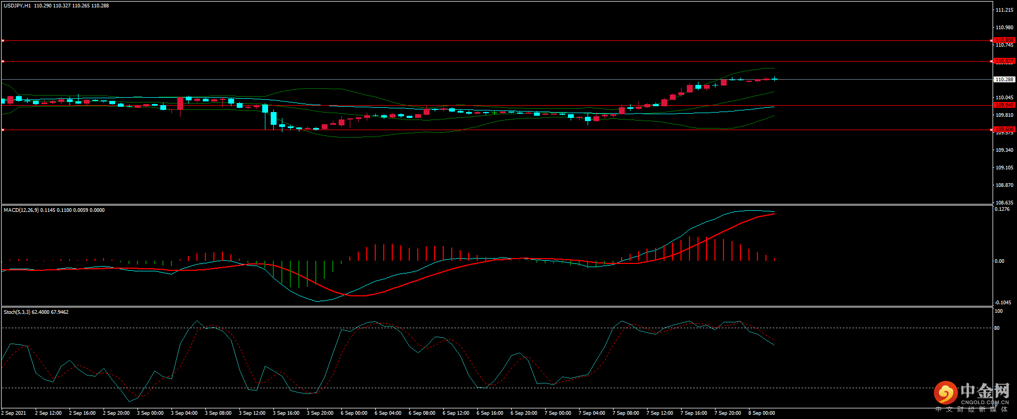Click the stochastic 100 scale label
This screenshot has width=1017, height=419.
[x=998, y=311]
